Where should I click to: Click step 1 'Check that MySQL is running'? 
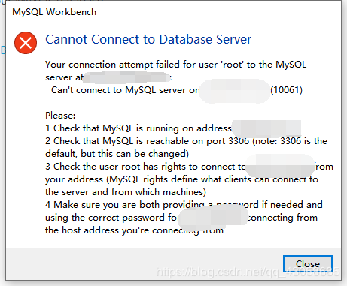[138, 128]
